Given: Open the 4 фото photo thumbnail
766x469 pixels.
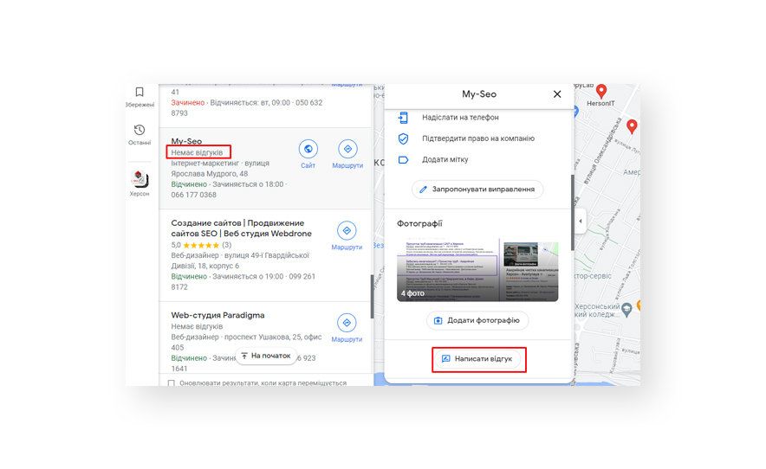Looking at the screenshot, I should tap(447, 271).
